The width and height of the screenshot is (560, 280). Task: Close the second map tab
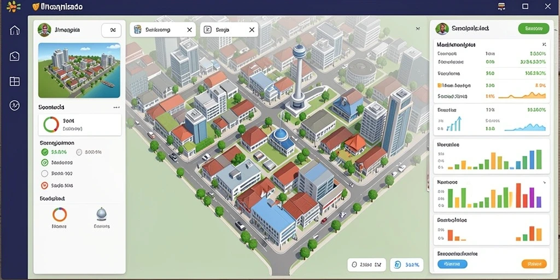point(252,30)
